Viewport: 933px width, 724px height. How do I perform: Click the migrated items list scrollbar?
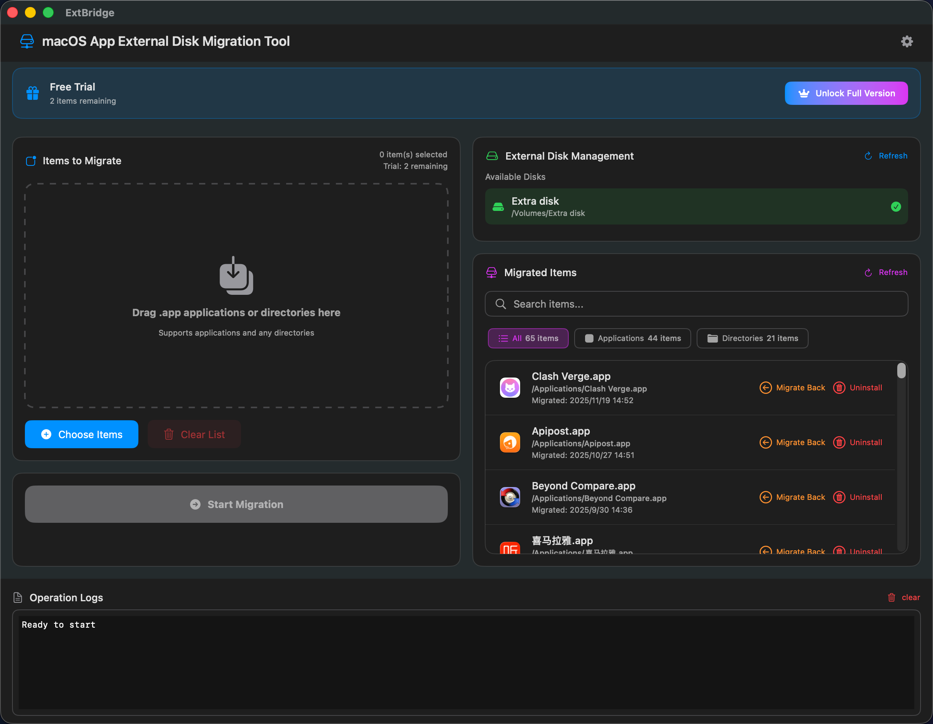(901, 371)
